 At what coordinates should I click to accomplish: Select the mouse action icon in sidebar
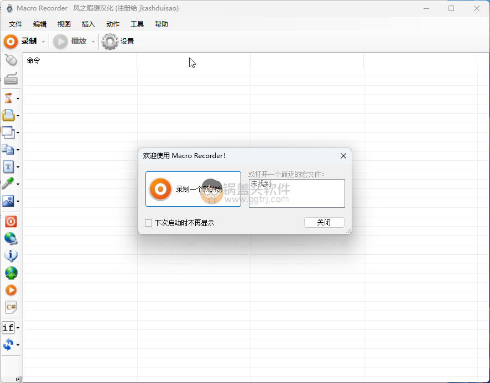[11, 60]
